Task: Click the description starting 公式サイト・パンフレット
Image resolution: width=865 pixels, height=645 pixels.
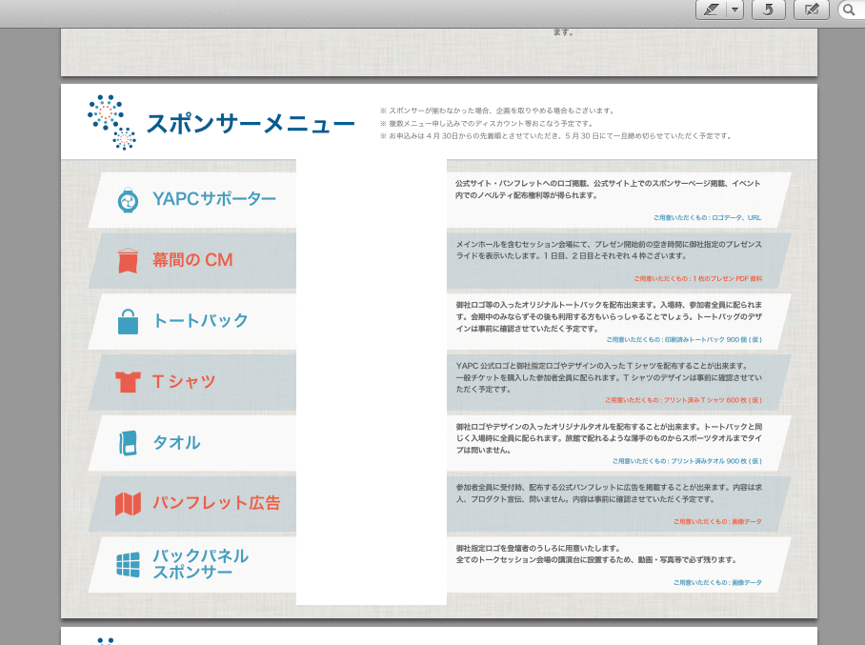Action: [x=608, y=190]
